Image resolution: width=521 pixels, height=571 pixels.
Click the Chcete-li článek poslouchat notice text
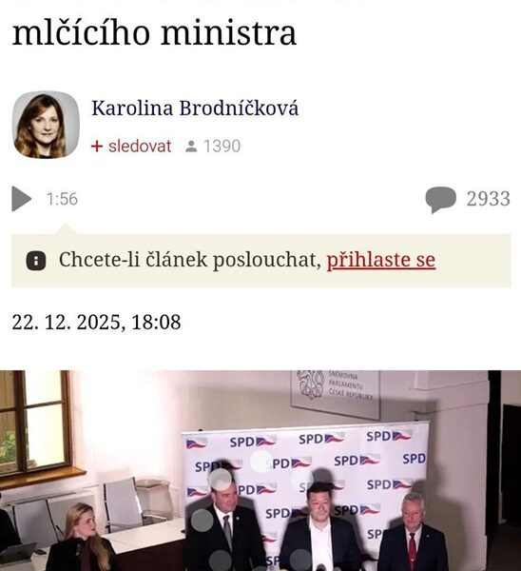190,260
